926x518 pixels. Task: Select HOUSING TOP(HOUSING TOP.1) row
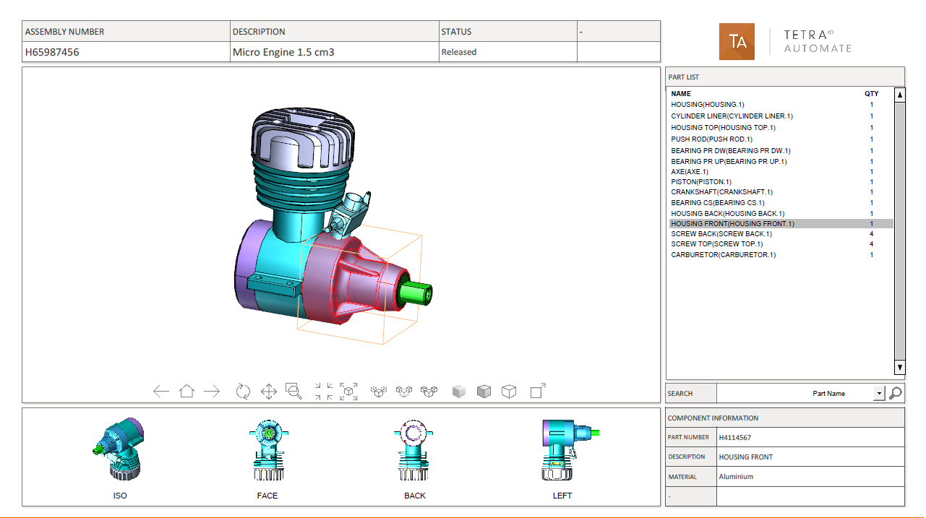pos(781,128)
